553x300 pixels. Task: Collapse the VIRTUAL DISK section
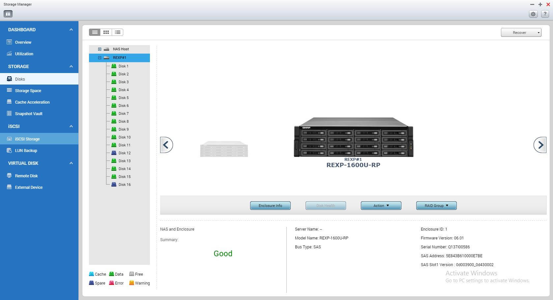pyautogui.click(x=71, y=163)
